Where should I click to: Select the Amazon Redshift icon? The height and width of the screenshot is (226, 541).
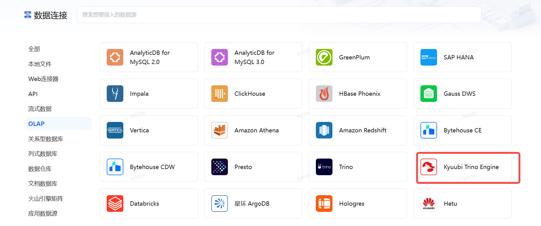click(x=324, y=130)
